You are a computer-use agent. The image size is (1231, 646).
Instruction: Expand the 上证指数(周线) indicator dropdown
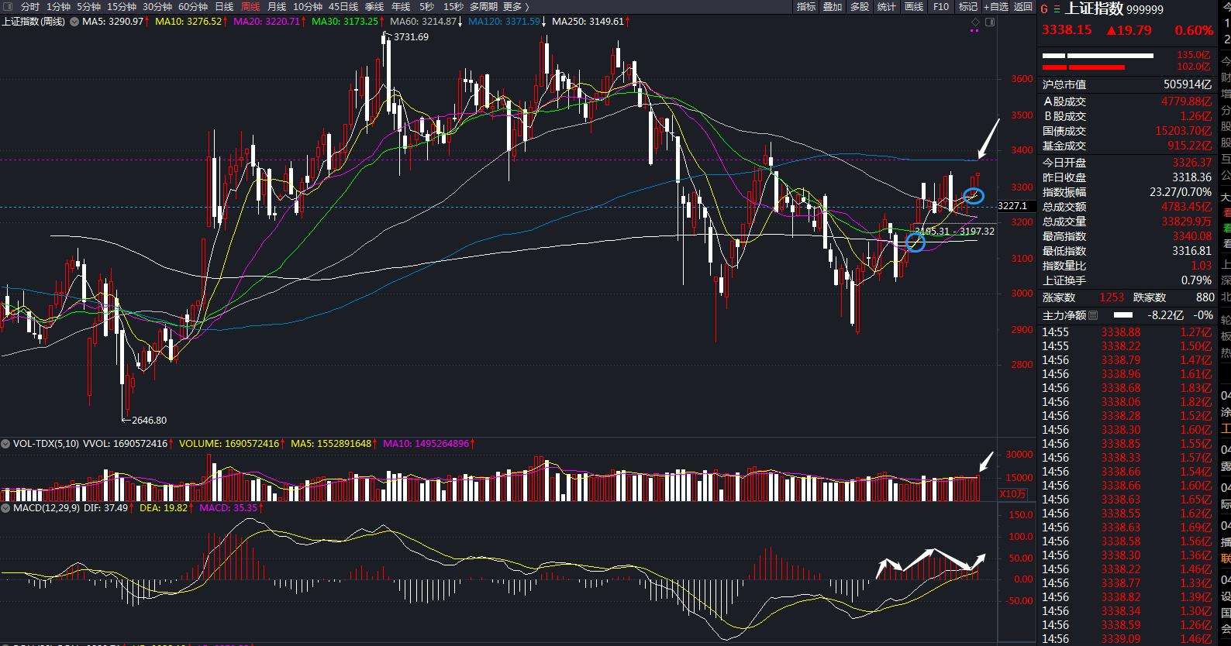pos(74,22)
